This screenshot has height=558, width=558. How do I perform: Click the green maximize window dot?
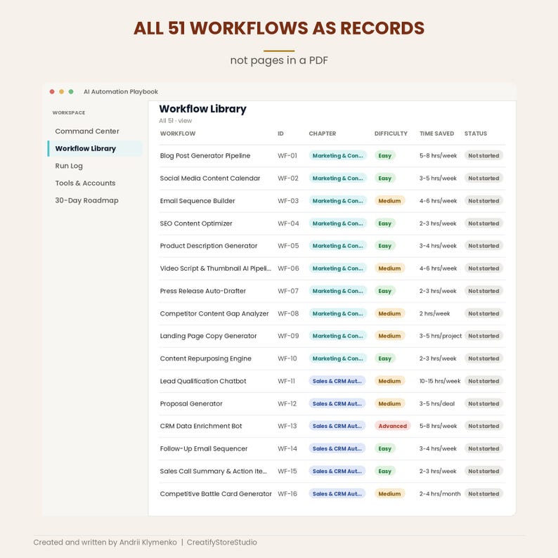tap(71, 91)
